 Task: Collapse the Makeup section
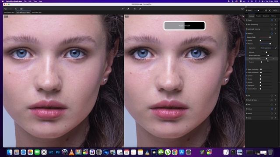247,34
